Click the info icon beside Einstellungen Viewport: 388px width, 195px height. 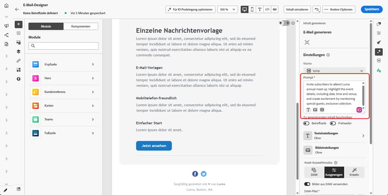(x=328, y=55)
